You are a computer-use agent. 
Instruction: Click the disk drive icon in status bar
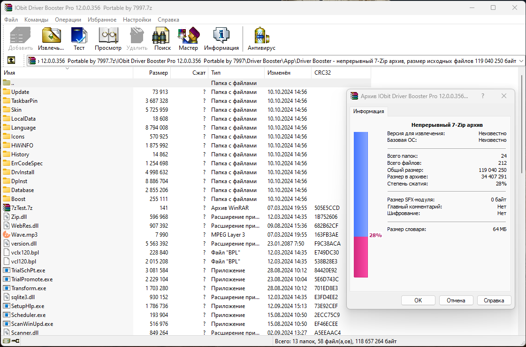pyautogui.click(x=7, y=341)
